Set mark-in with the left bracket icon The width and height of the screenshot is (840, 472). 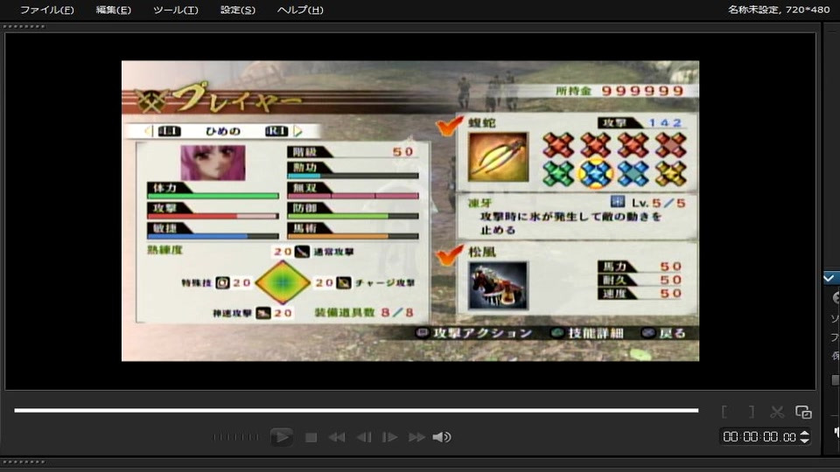[724, 412]
